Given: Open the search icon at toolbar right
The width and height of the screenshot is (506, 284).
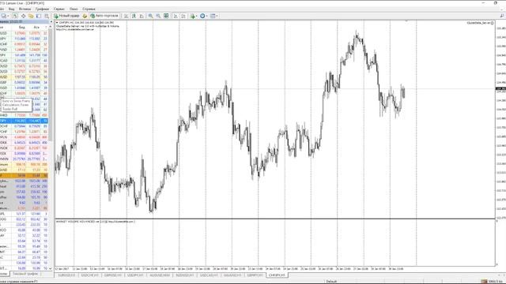Looking at the screenshot, I should click(502, 16).
